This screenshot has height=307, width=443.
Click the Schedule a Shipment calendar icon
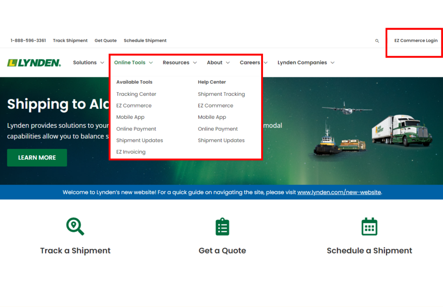369,226
